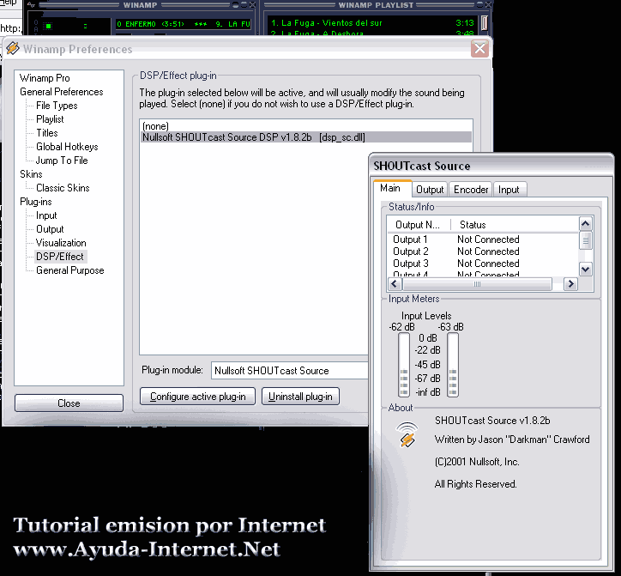Open File Types preferences

pyautogui.click(x=57, y=106)
